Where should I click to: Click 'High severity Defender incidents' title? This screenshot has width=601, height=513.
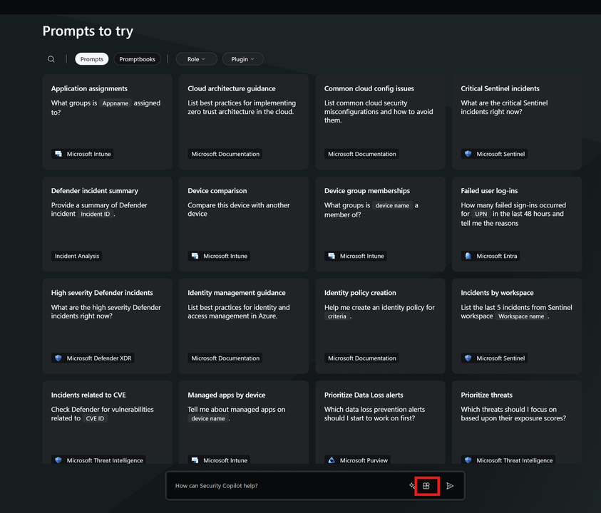coord(102,293)
